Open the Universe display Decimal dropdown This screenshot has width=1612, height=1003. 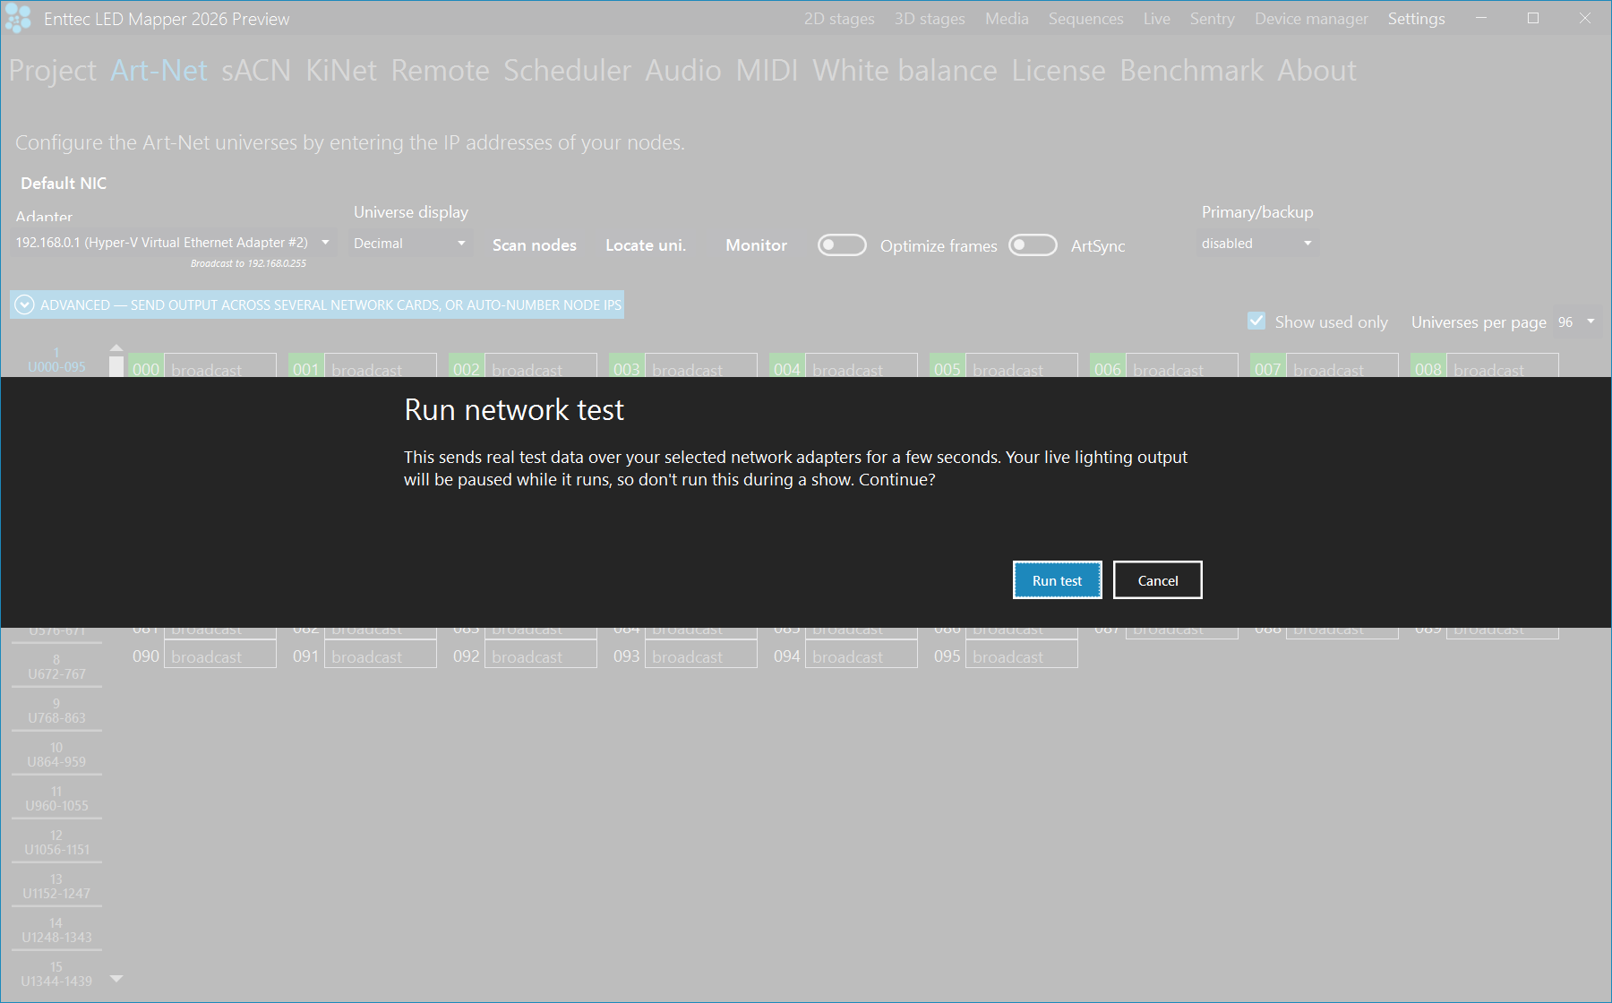[x=411, y=244]
